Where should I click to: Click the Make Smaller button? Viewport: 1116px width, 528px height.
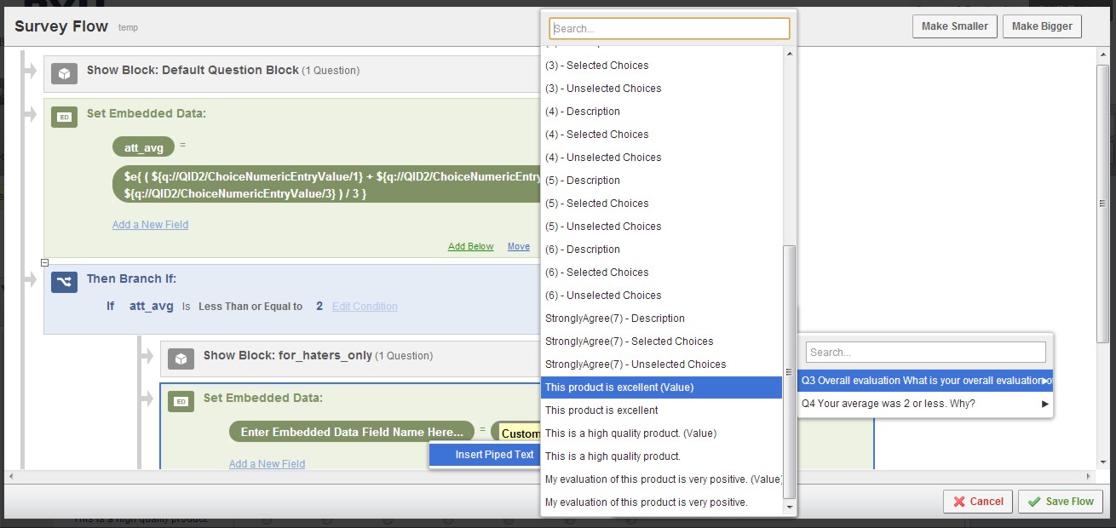click(954, 26)
